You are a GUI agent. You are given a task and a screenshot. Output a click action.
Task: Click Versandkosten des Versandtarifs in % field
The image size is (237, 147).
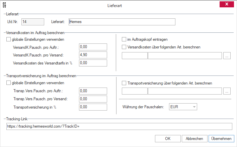tap(93, 63)
